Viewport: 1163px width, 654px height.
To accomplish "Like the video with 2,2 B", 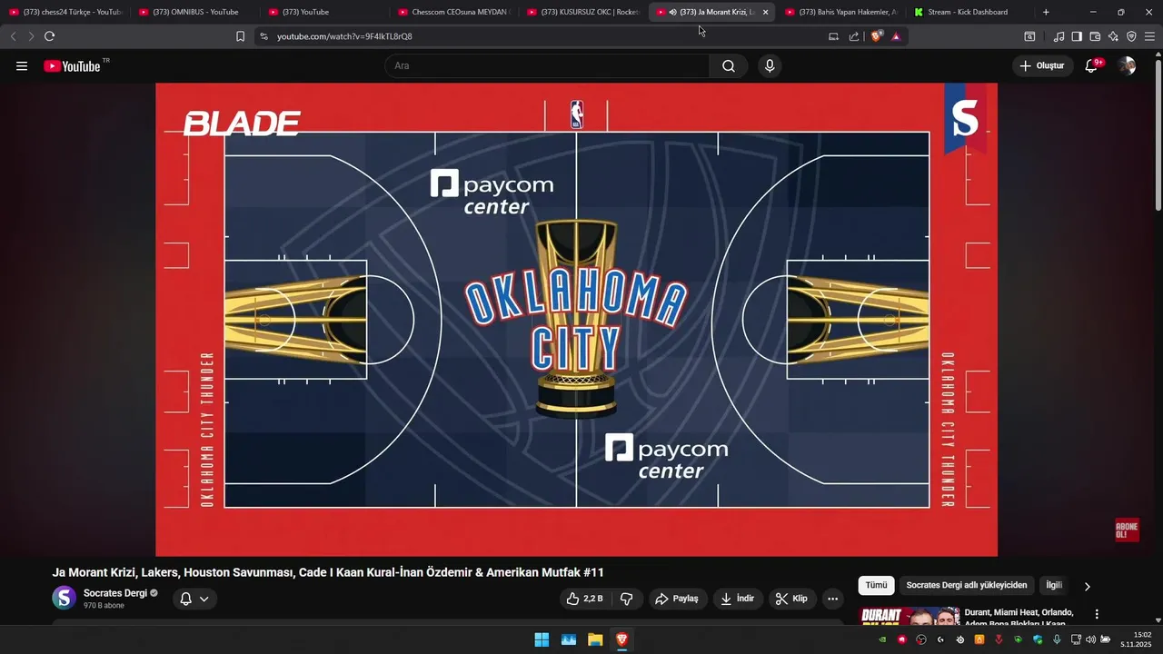I will pyautogui.click(x=584, y=599).
